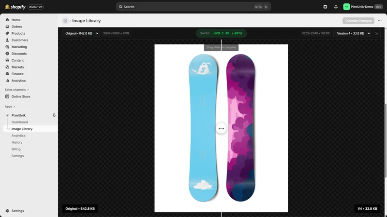The image size is (387, 217).
Task: Open the three-dot more actions menu
Action: tap(380, 21)
